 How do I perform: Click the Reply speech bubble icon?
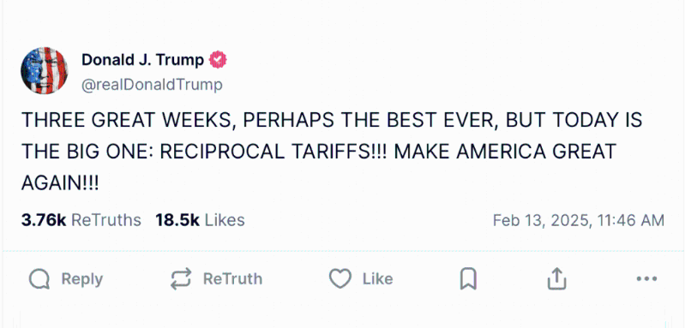tap(39, 279)
